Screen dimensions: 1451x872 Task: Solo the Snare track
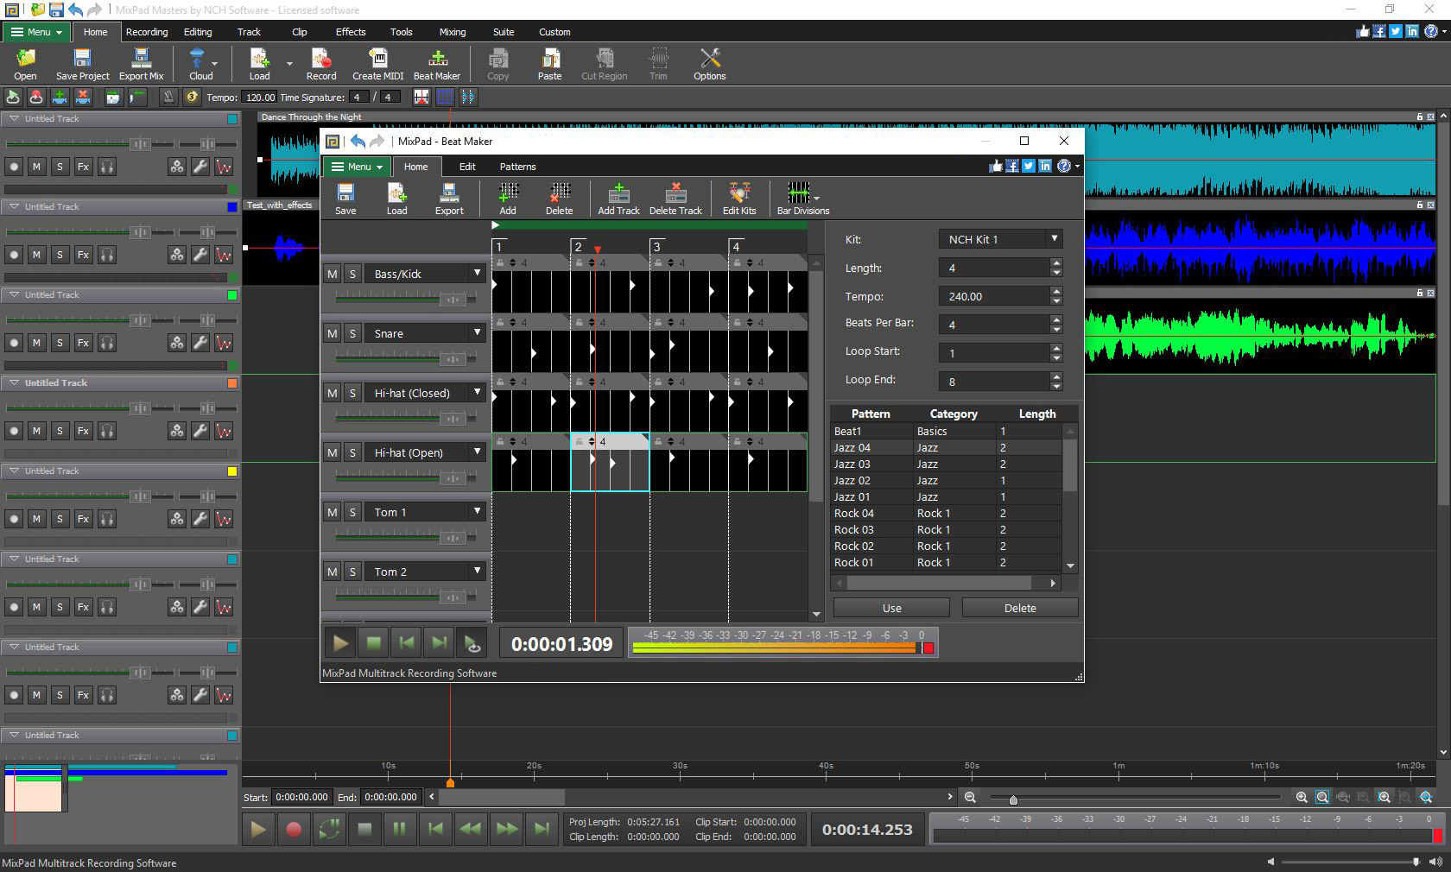(352, 332)
